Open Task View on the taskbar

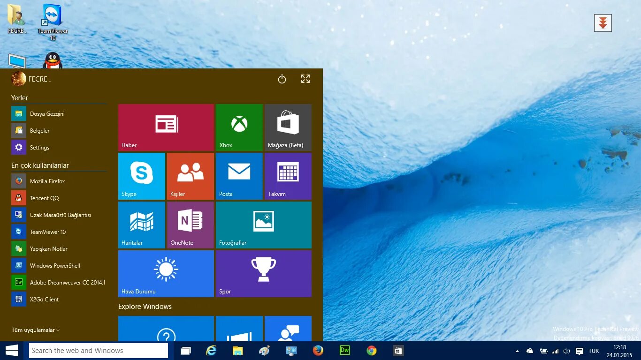tap(186, 351)
